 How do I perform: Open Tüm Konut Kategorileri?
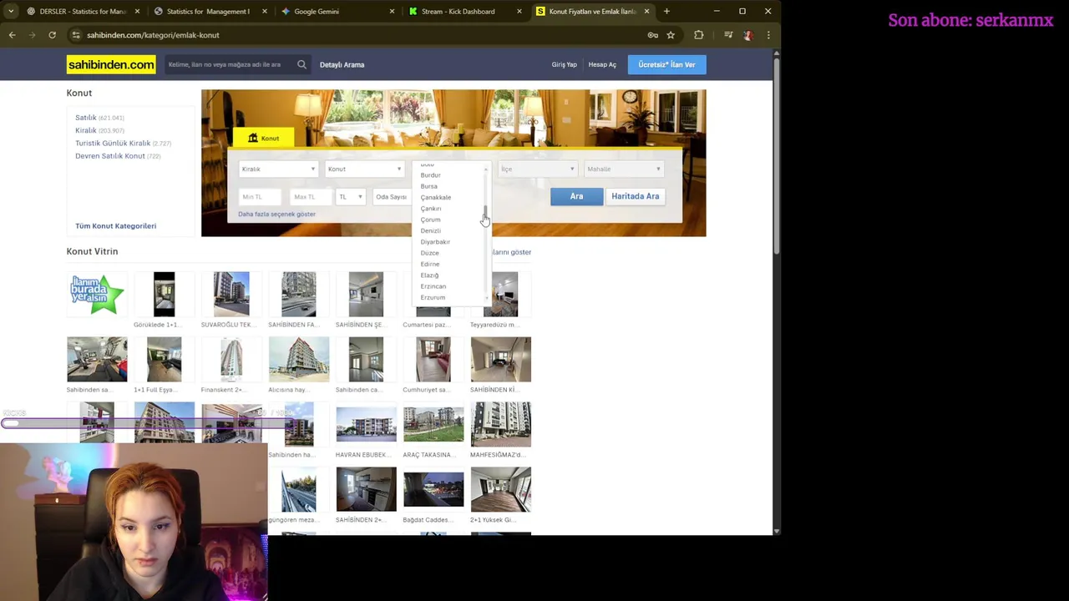(x=115, y=225)
